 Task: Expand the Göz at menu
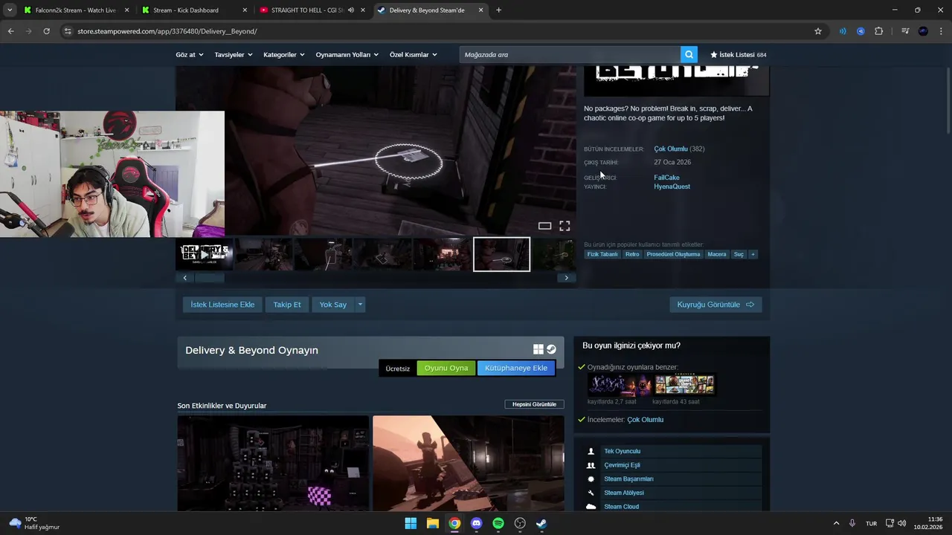tap(189, 55)
